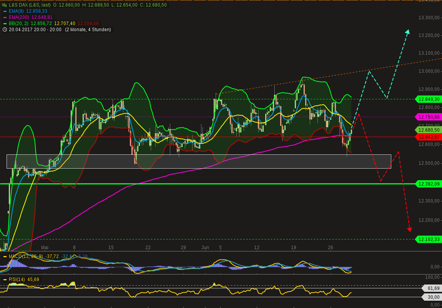The width and height of the screenshot is (442, 308).
Task: Click the 22 date label on time axis
Action: click(148, 248)
